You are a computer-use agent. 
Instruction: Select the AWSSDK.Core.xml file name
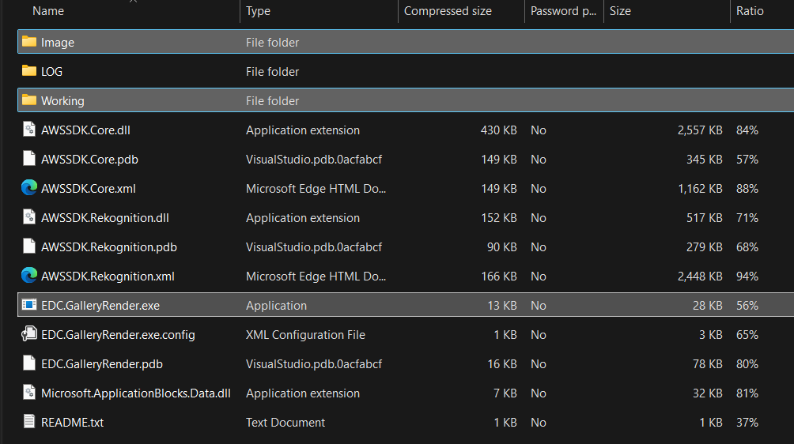pos(88,189)
